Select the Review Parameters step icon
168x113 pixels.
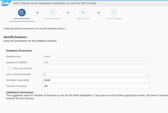pos(53,12)
